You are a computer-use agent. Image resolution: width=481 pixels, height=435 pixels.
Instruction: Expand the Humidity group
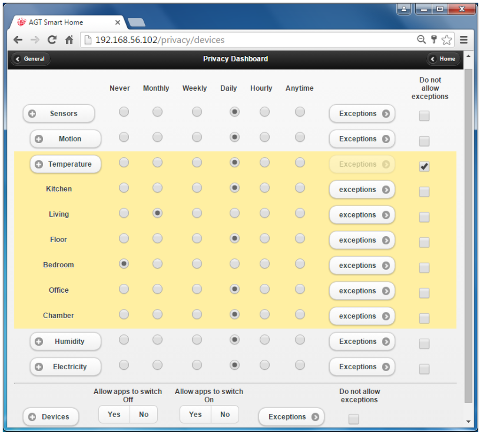[x=66, y=342]
